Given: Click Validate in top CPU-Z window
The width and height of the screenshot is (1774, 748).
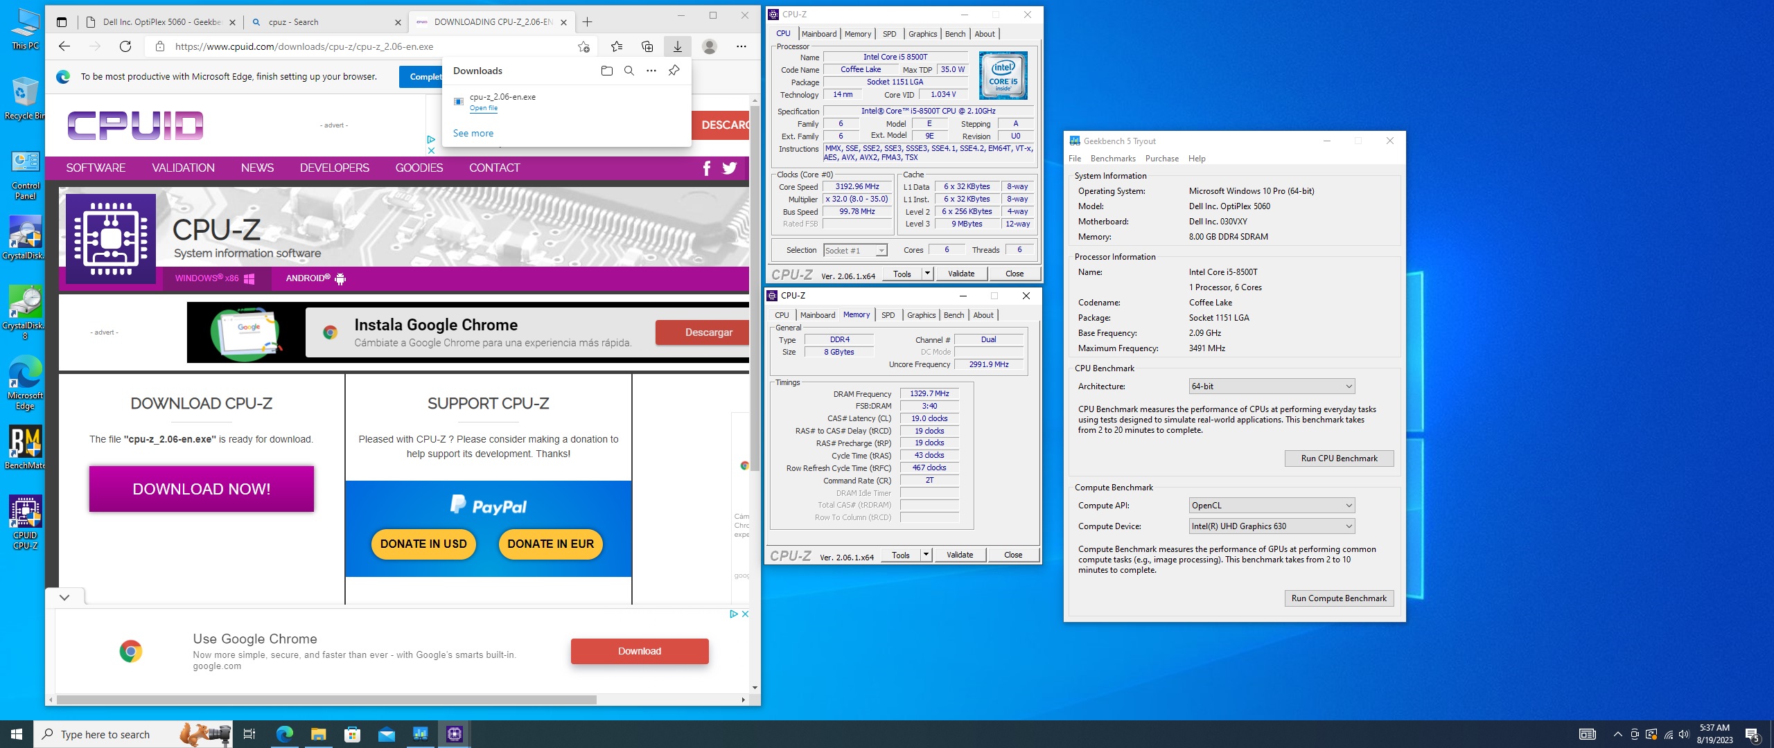Looking at the screenshot, I should pos(961,274).
